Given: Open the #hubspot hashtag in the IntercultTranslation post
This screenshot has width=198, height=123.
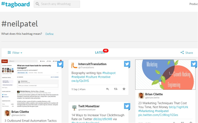Looking at the screenshot, I should [109, 73].
